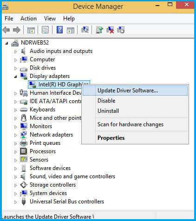Click the Intel(R) HD Graphics device icon

33,84
